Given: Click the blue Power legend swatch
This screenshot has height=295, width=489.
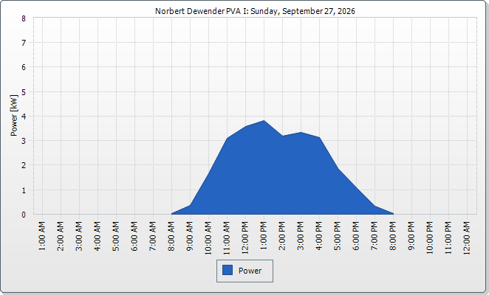Looking at the screenshot, I should [228, 270].
